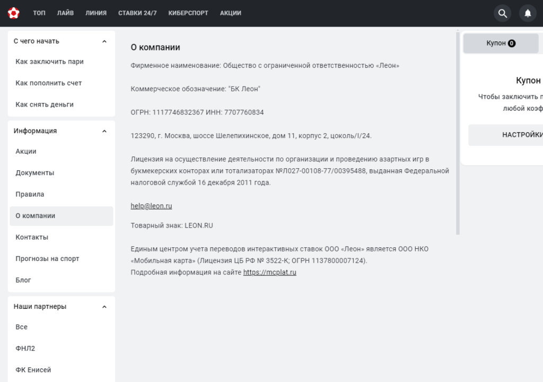This screenshot has height=382, width=543.
Task: Open 'Все' under Наши партнеры
Action: [x=62, y=327]
